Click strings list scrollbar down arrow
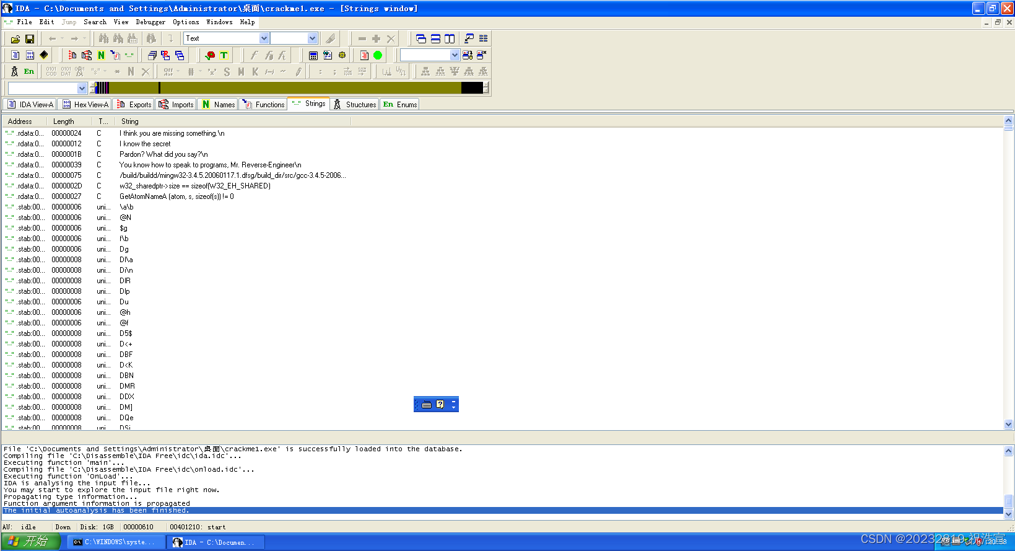Image resolution: width=1015 pixels, height=551 pixels. coord(1009,425)
